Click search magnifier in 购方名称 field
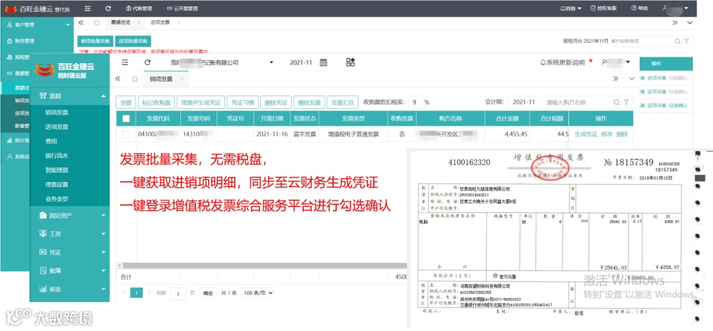This screenshot has height=331, width=713. pyautogui.click(x=617, y=102)
